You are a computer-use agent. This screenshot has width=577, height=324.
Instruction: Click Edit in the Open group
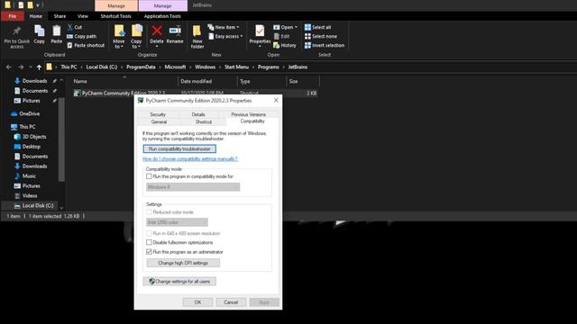(x=281, y=36)
